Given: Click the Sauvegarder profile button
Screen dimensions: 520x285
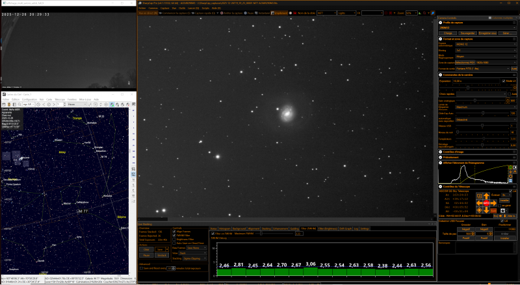Looking at the screenshot, I should click(x=467, y=33).
